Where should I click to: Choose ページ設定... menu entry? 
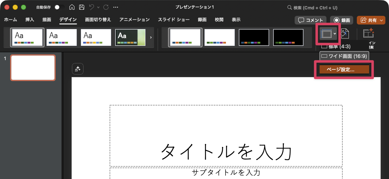click(x=344, y=70)
